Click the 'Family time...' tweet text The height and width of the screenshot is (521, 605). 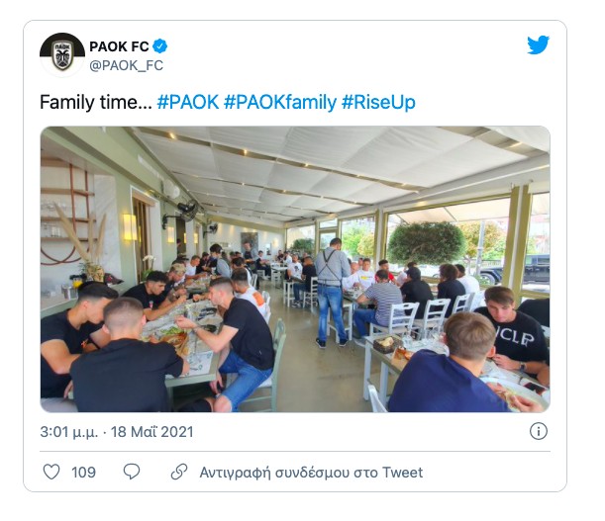click(94, 103)
